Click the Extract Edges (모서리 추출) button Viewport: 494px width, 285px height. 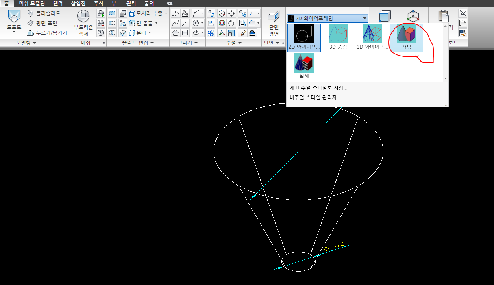pyautogui.click(x=146, y=13)
